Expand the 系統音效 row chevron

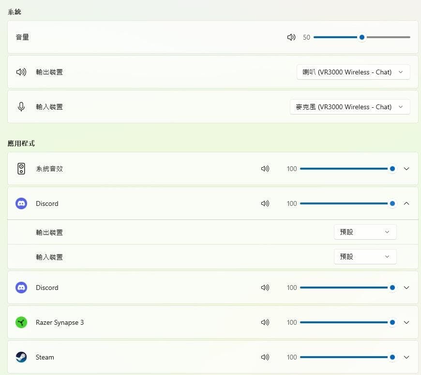[406, 169]
